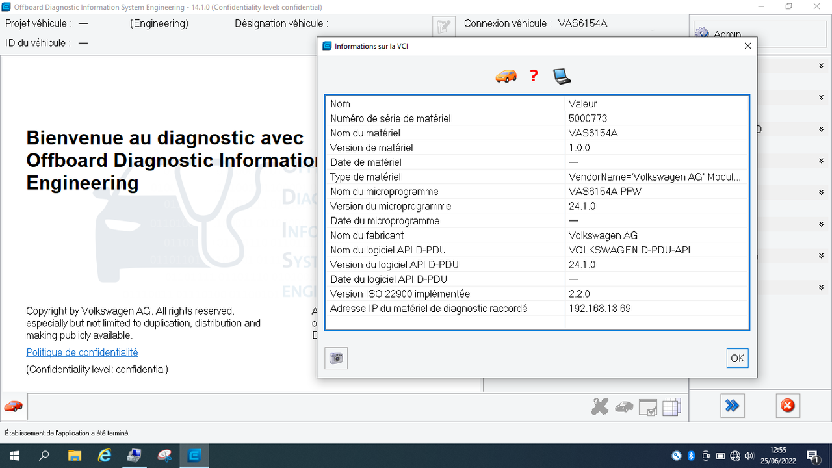The width and height of the screenshot is (832, 468).
Task: Click the Bluetooth tray icon
Action: tap(692, 456)
